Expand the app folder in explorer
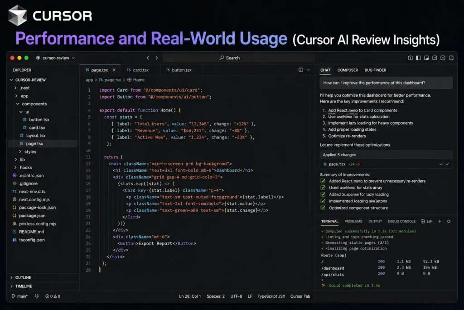 (16, 96)
